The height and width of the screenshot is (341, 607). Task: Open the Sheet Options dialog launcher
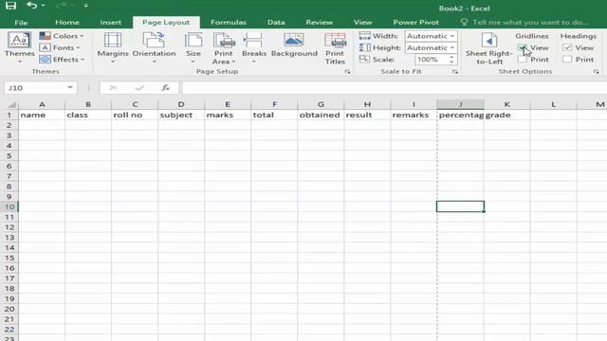[596, 72]
